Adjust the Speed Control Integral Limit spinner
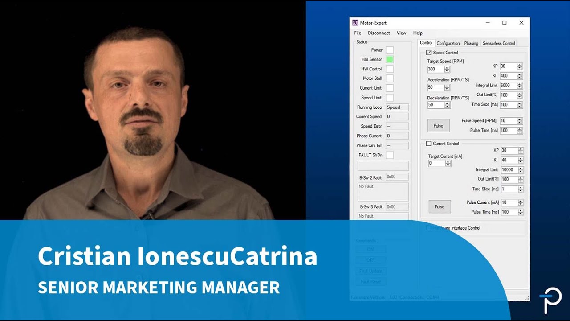Screen dimensions: 570x321 point(520,86)
